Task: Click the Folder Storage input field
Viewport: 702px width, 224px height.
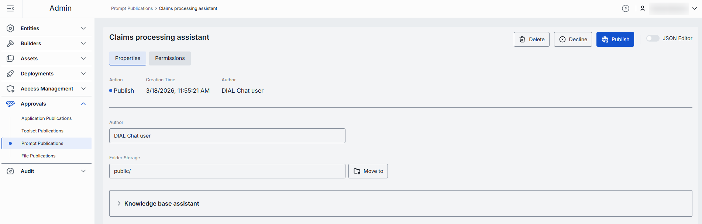Action: pyautogui.click(x=227, y=171)
